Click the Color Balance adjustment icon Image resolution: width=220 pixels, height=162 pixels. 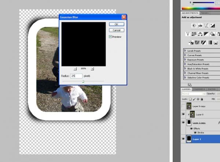[x=200, y=34]
